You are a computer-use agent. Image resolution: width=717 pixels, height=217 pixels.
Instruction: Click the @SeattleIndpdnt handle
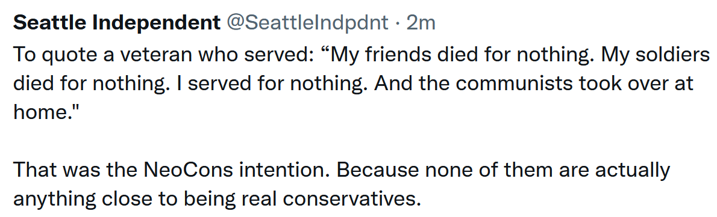(308, 23)
